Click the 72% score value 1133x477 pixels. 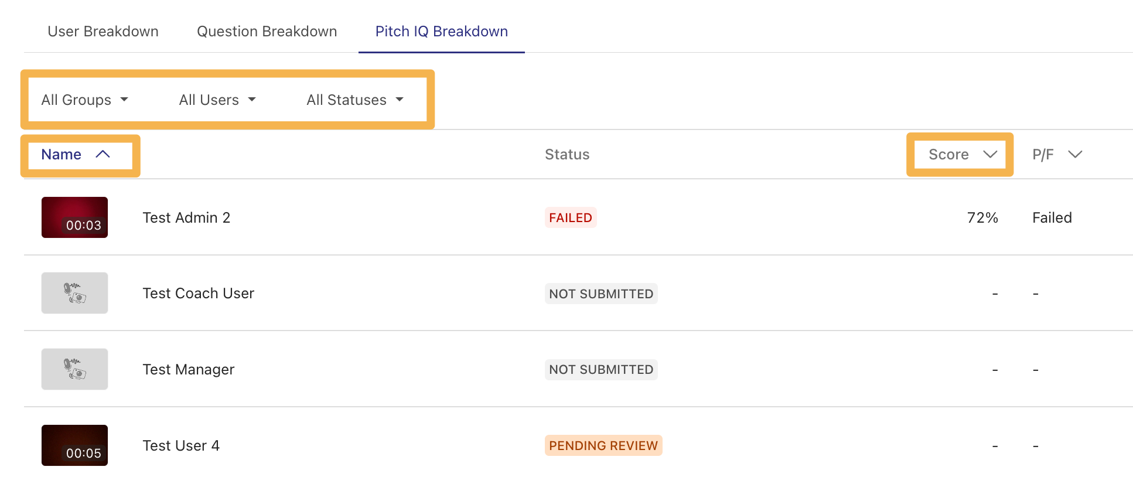982,218
